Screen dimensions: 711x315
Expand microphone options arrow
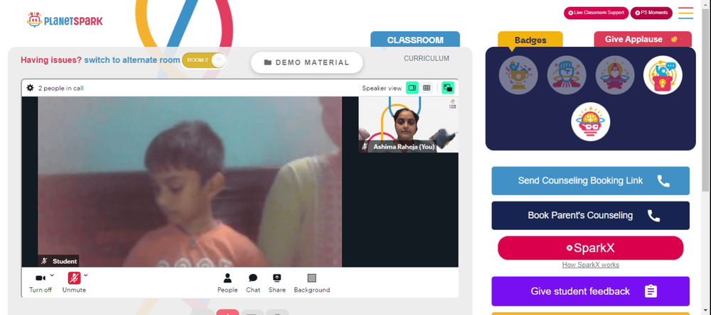86,275
